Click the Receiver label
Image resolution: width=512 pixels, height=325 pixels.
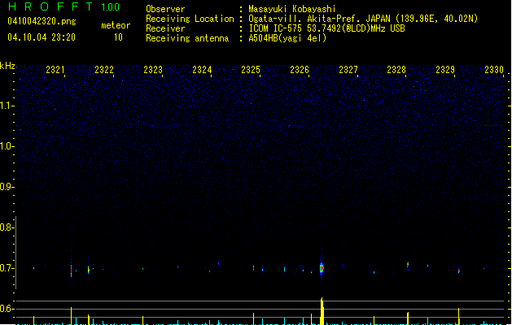[165, 28]
